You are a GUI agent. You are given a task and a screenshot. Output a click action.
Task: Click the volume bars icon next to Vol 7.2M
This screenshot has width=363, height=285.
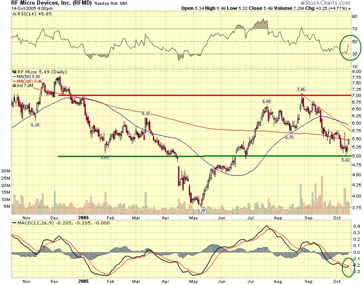[14, 86]
